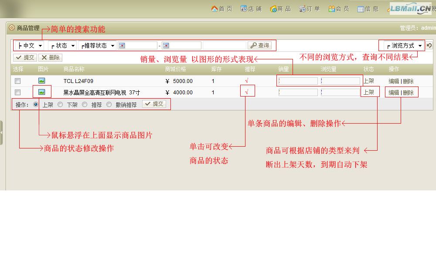
Task: Click the TCL L24F09 product name
Action: [x=78, y=81]
